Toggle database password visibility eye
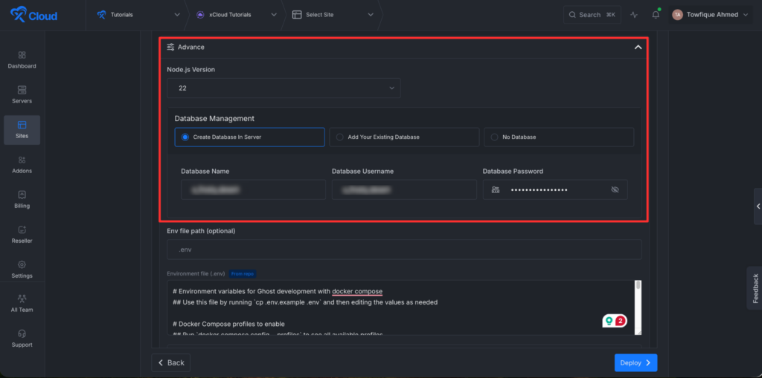762x378 pixels. pos(615,189)
